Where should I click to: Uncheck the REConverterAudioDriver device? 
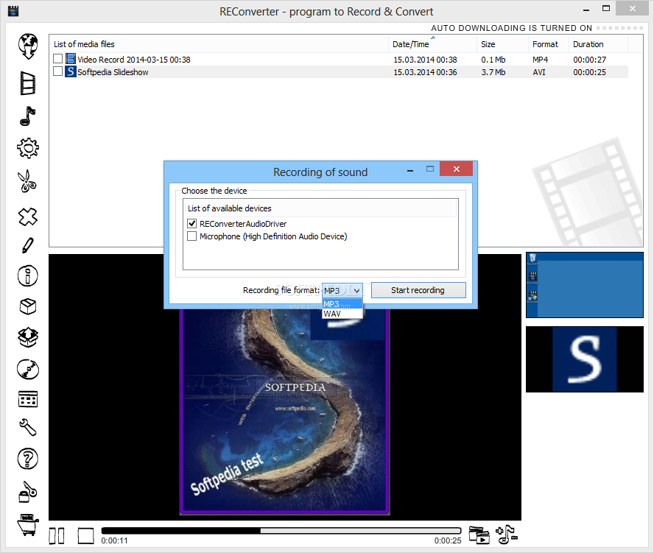(x=192, y=224)
